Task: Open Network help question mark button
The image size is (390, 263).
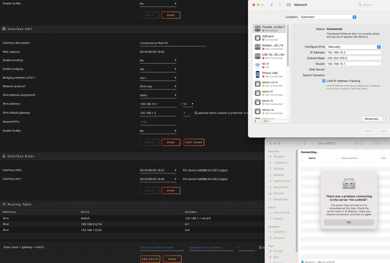Action: [x=386, y=119]
